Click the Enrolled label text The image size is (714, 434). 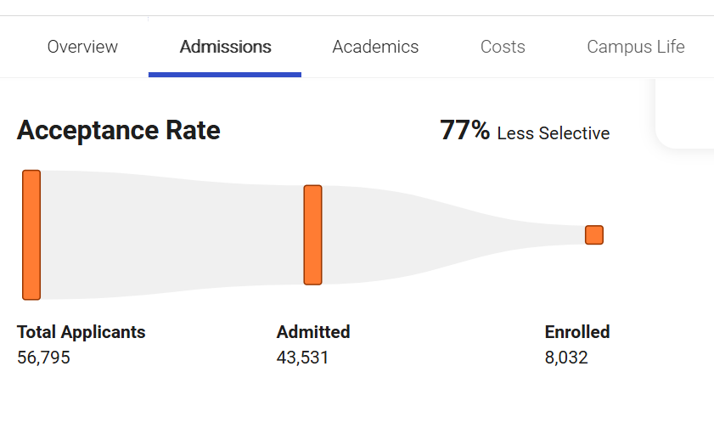(577, 332)
